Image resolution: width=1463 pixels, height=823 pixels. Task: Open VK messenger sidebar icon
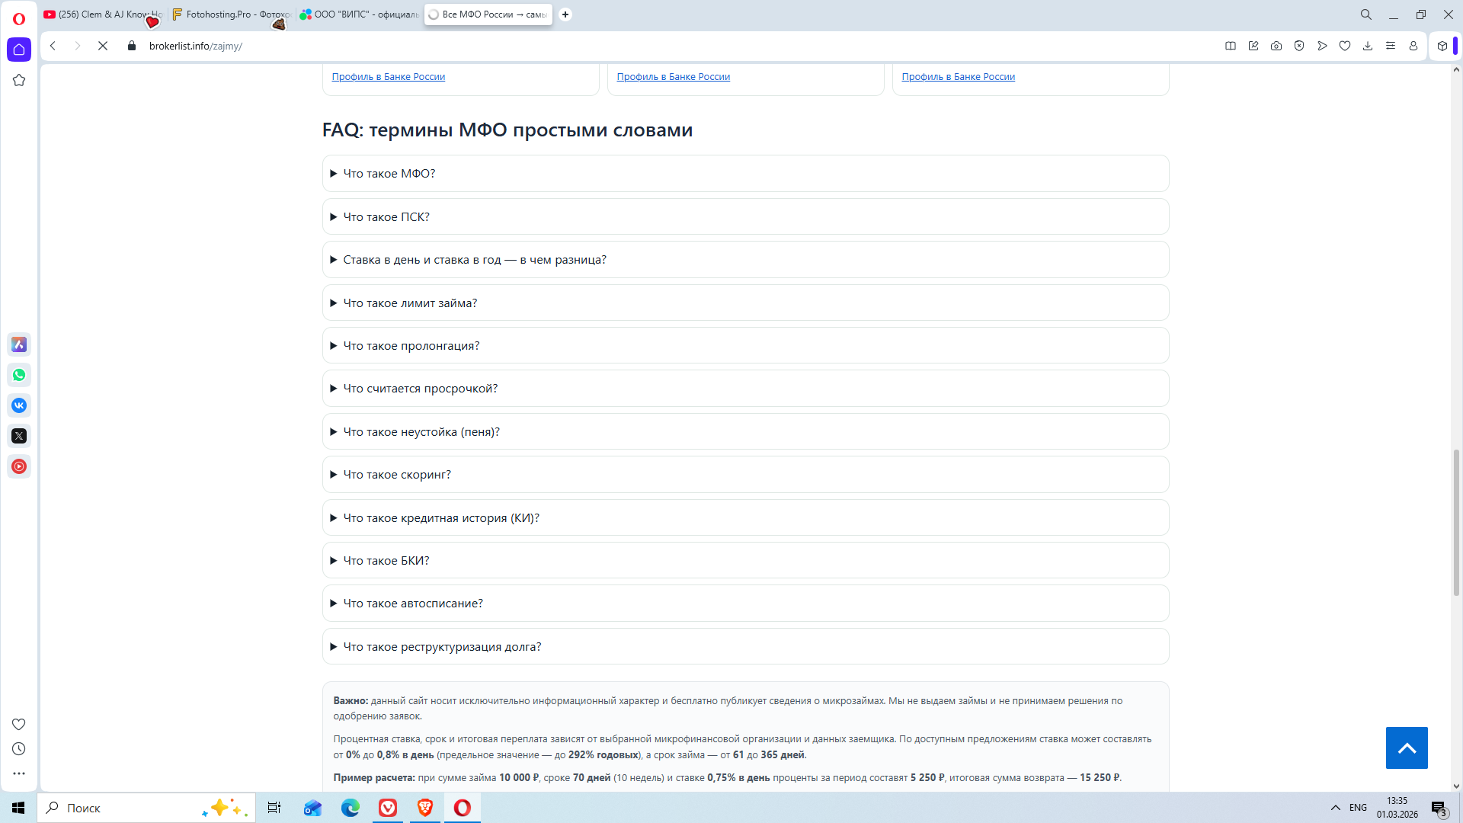click(19, 405)
